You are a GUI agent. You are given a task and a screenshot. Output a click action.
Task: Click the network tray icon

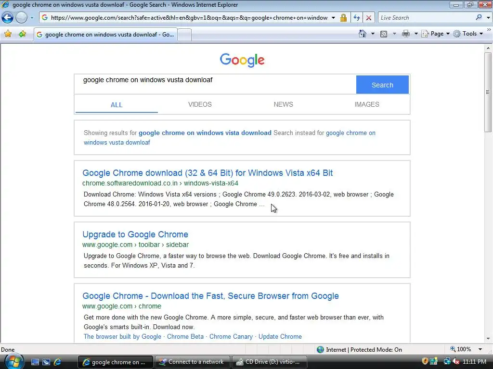coord(447,361)
